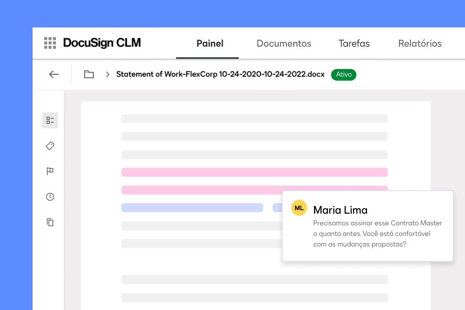Click the folder icon in the breadcrumb
465x310 pixels.
tap(89, 74)
